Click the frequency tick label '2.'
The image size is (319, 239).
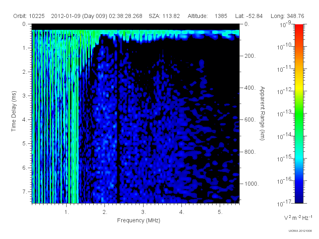[x=105, y=212]
